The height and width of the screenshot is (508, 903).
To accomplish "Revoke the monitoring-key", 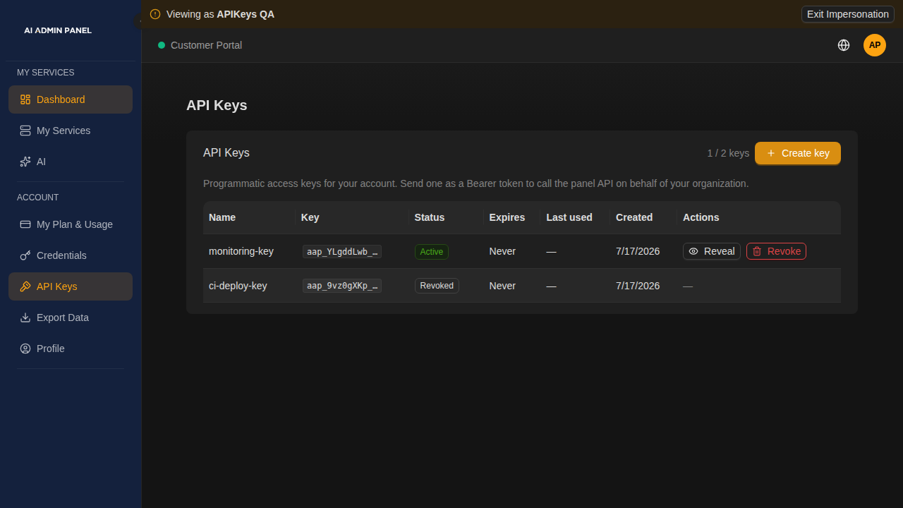I will click(776, 251).
